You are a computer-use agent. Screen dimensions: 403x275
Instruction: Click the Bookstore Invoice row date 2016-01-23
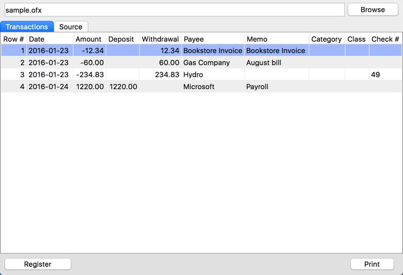pos(50,50)
